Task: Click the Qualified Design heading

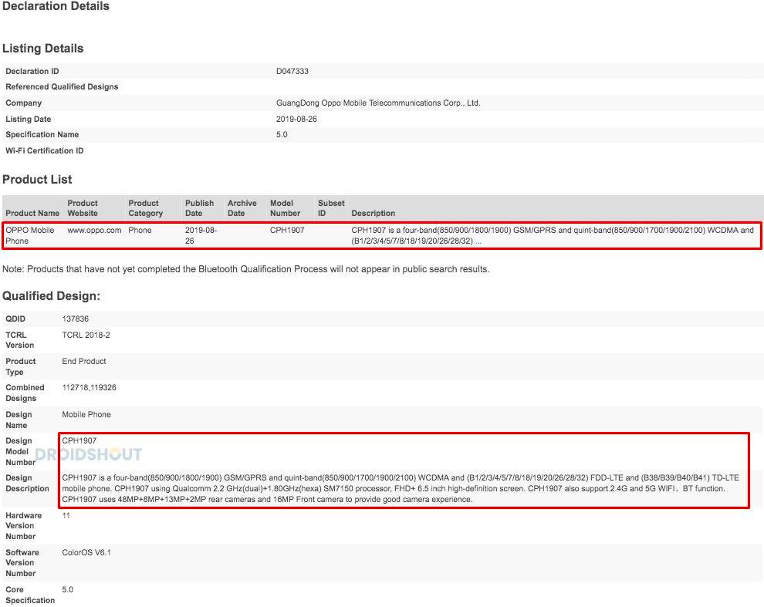Action: 51,296
